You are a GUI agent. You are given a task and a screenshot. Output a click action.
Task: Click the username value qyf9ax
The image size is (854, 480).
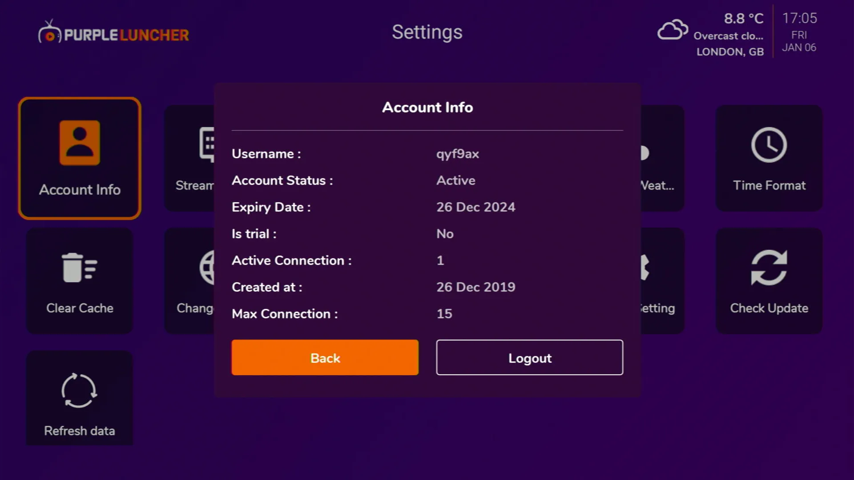pyautogui.click(x=458, y=154)
